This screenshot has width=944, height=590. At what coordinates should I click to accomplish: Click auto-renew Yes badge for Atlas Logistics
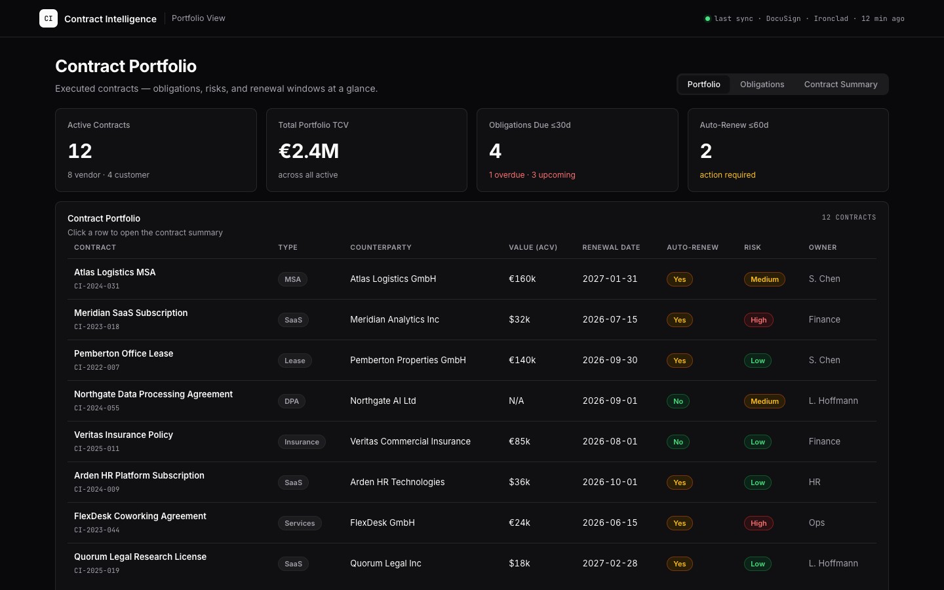(x=680, y=279)
